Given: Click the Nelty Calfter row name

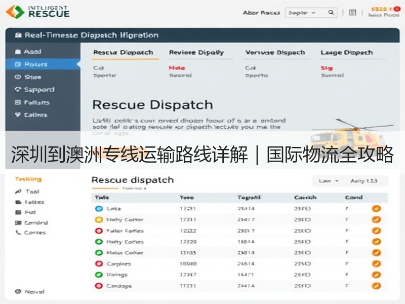Looking at the screenshot, I should 125,220.
